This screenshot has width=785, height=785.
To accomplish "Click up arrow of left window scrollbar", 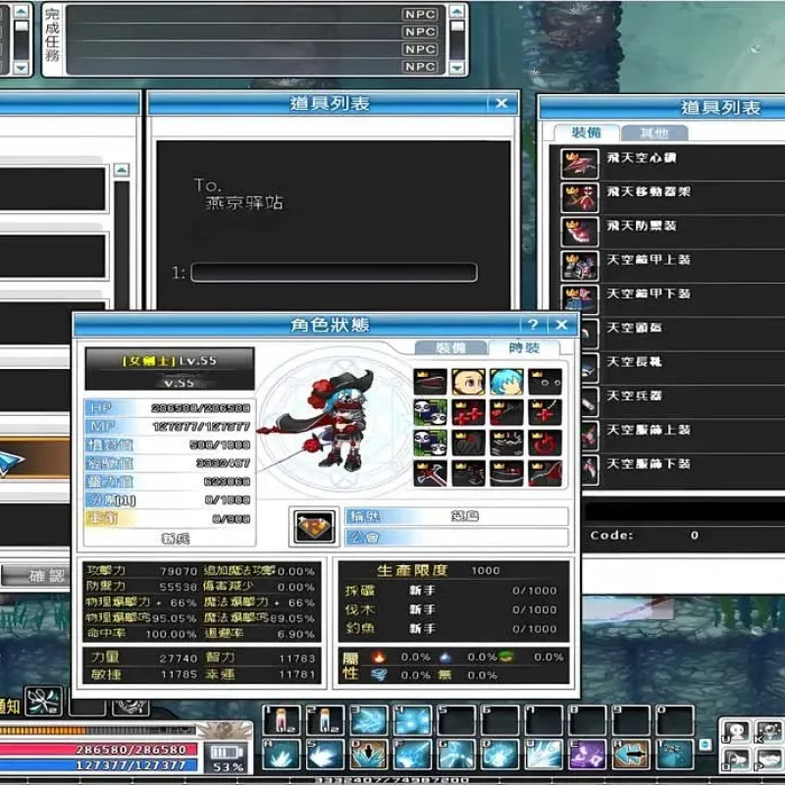I will (x=121, y=170).
